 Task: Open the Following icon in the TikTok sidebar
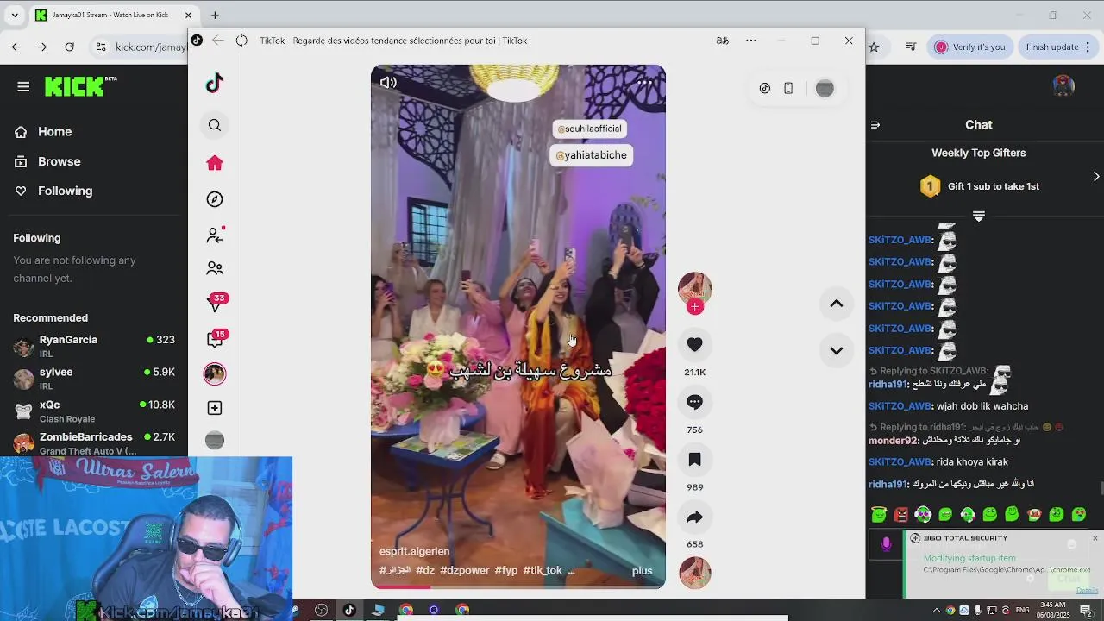(215, 235)
